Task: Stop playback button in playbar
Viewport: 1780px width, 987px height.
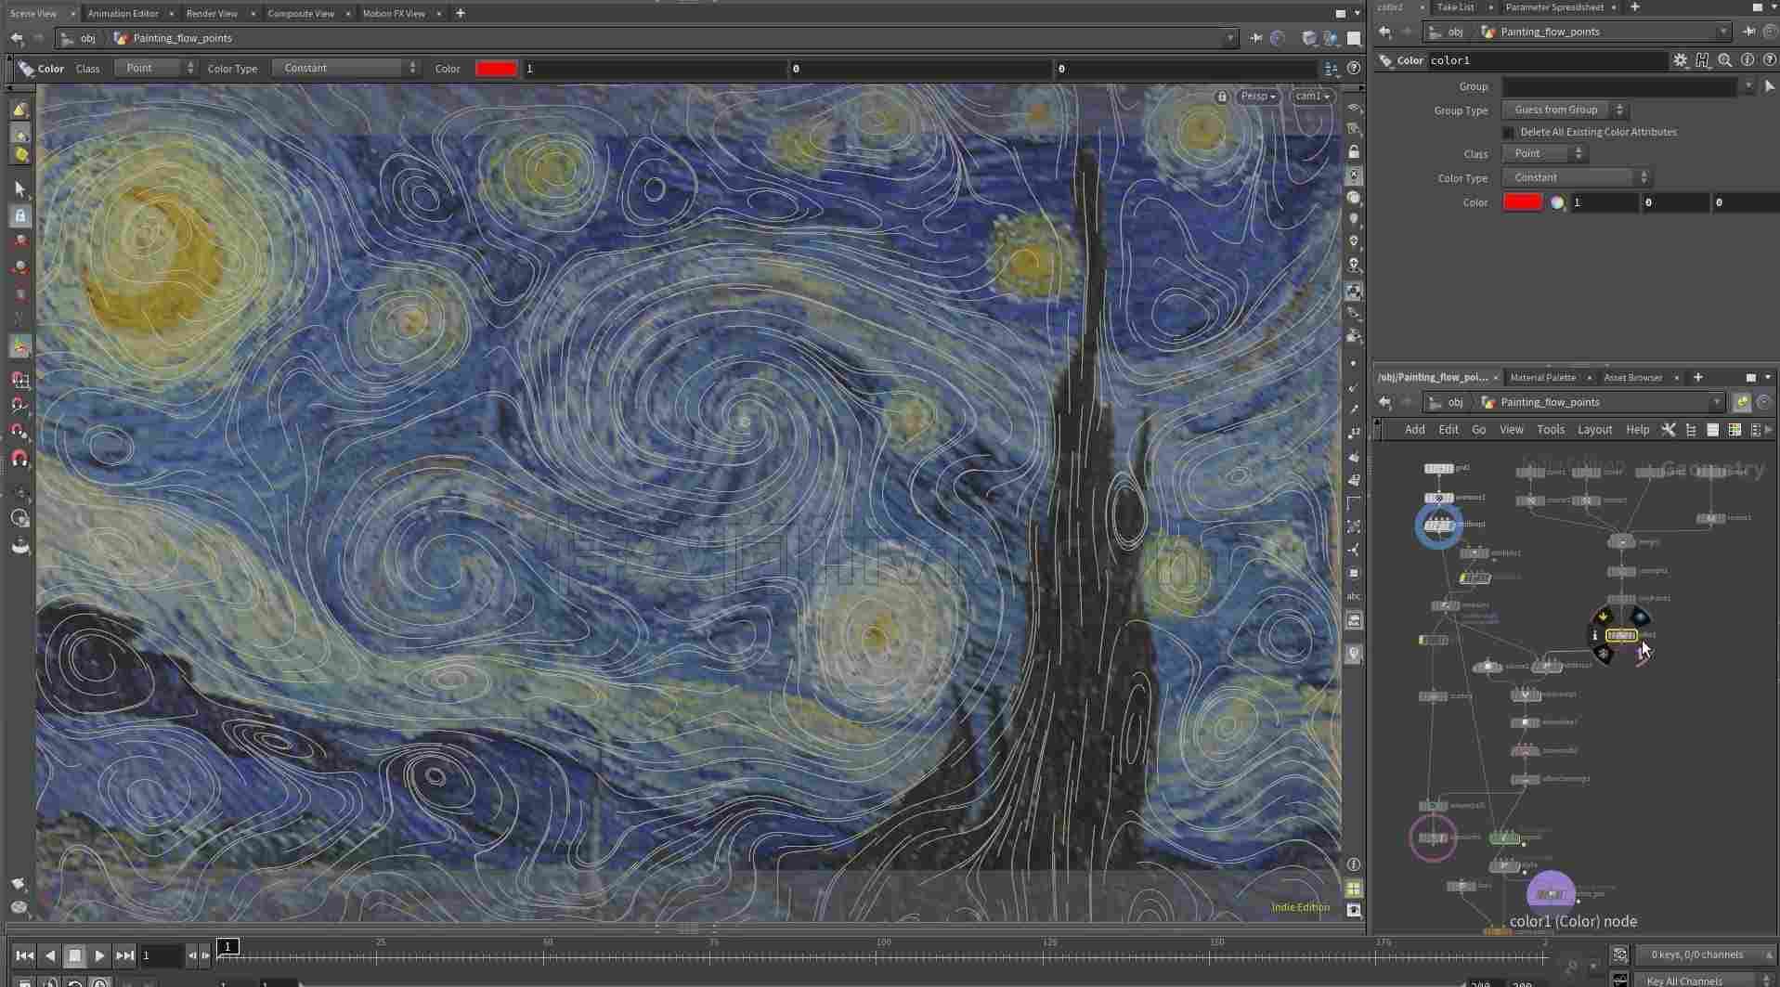Action: coord(75,955)
